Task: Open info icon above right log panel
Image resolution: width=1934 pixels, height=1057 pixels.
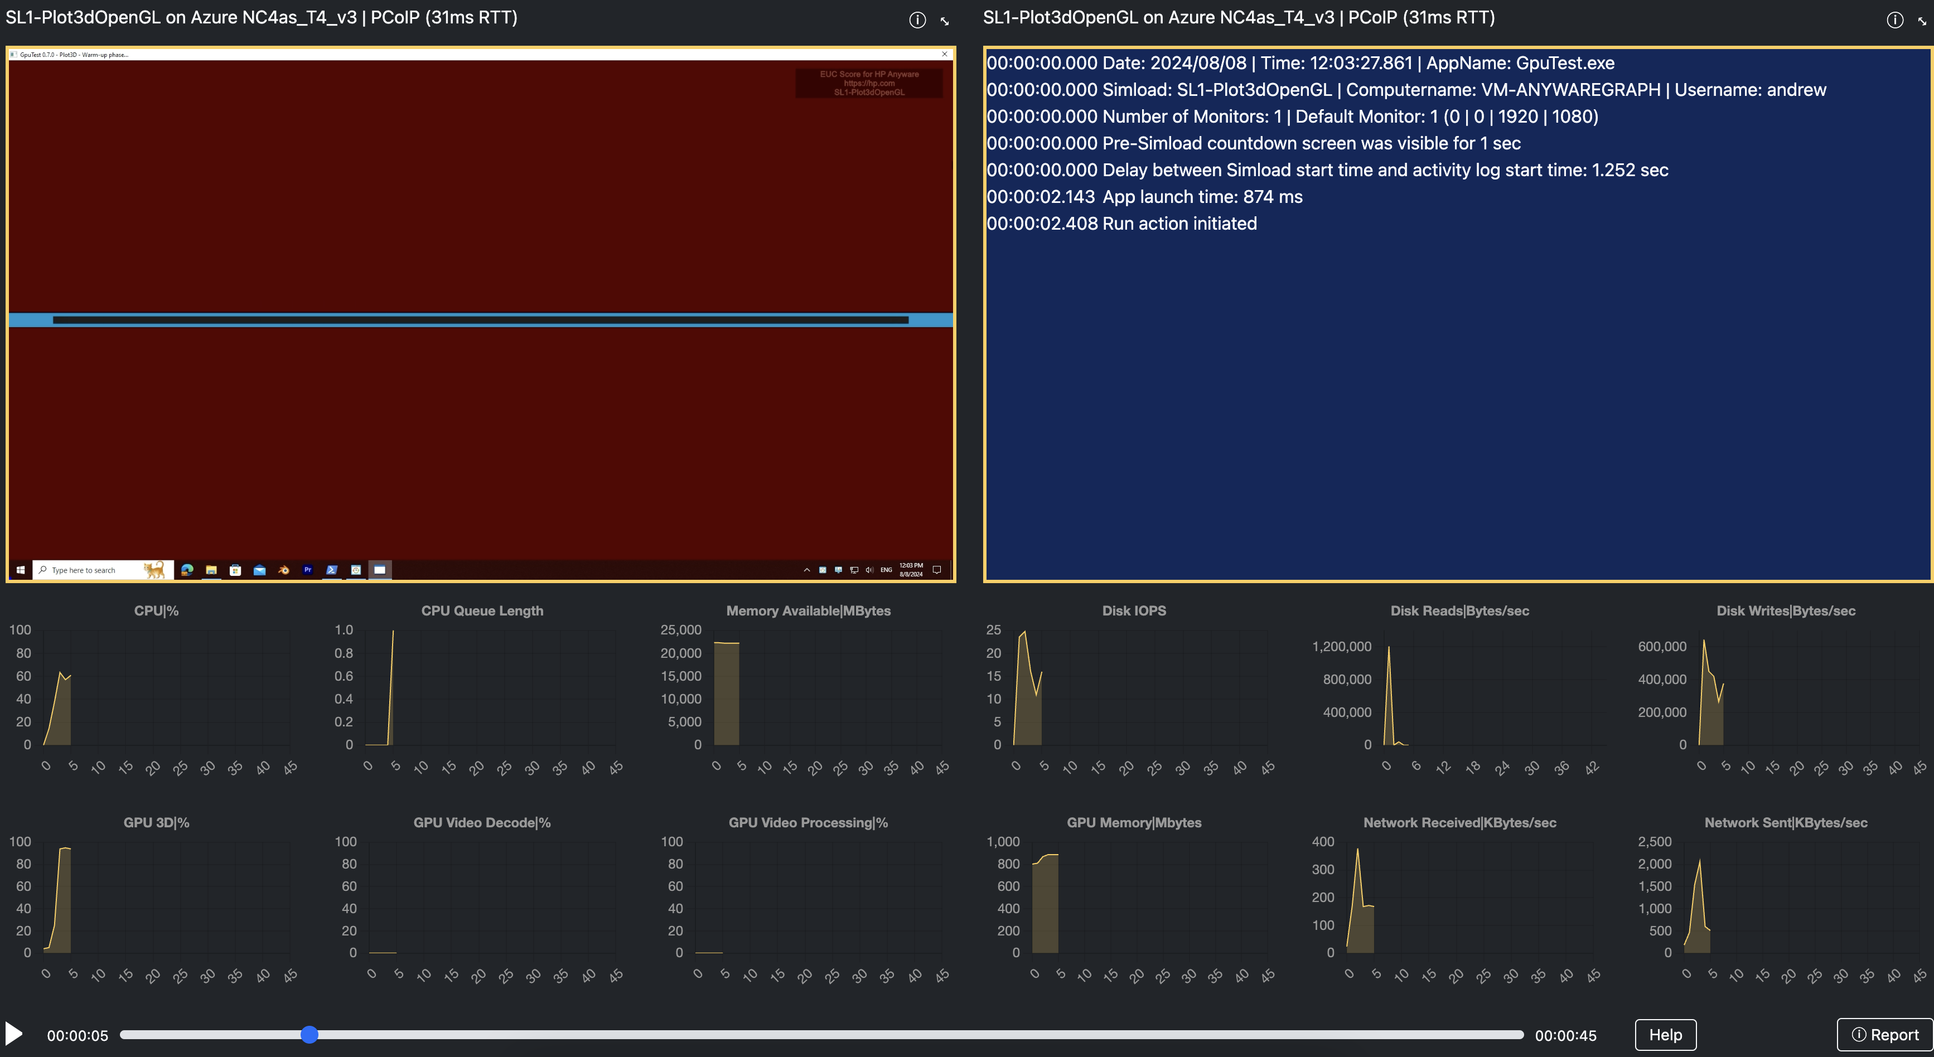Action: tap(1894, 20)
